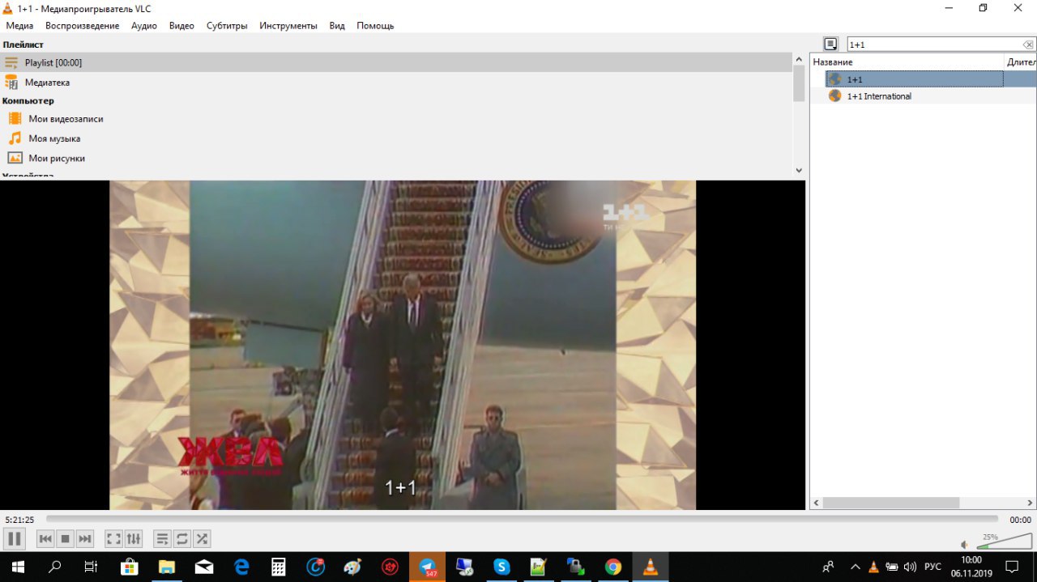Open extended settings (effects and filters)

click(134, 538)
